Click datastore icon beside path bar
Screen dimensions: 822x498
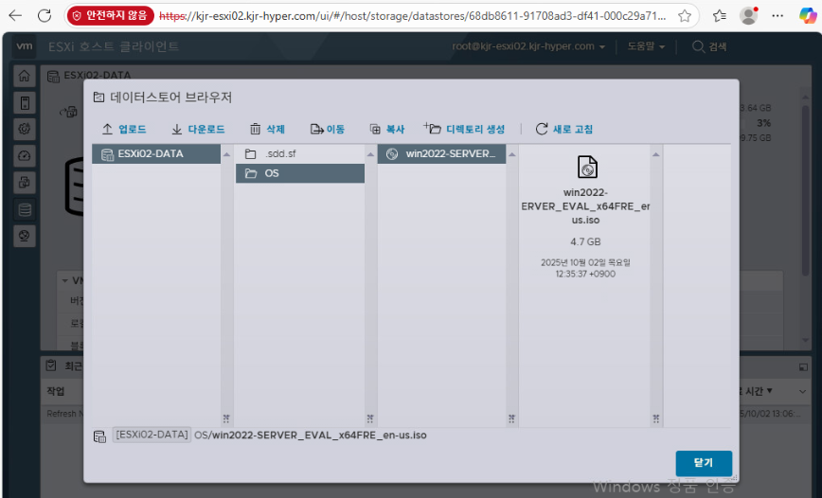tap(99, 436)
